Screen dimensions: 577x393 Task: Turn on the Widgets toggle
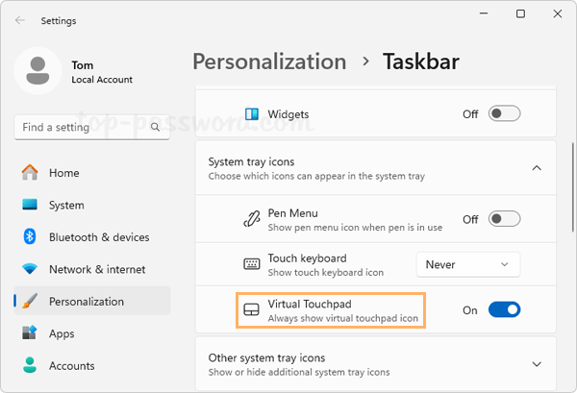pos(504,114)
